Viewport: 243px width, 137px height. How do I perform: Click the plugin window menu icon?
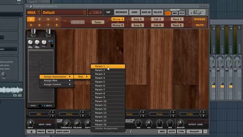[x=27, y=6]
